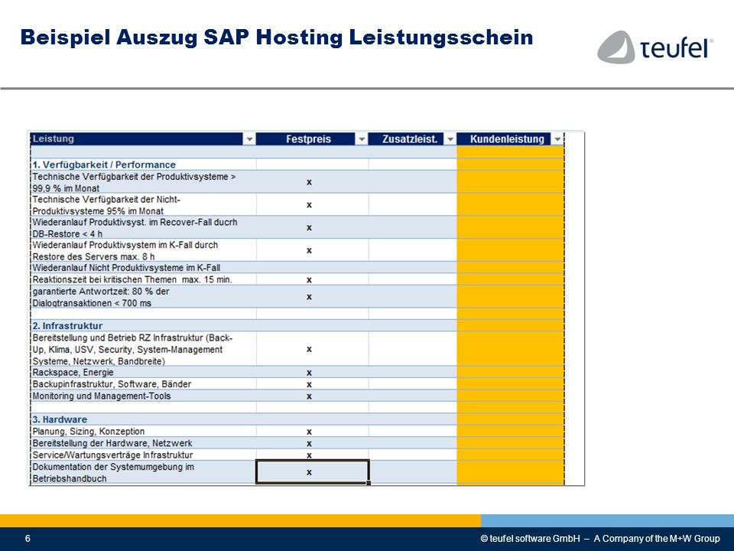Open the Leistung column filter dropdown

click(x=249, y=139)
